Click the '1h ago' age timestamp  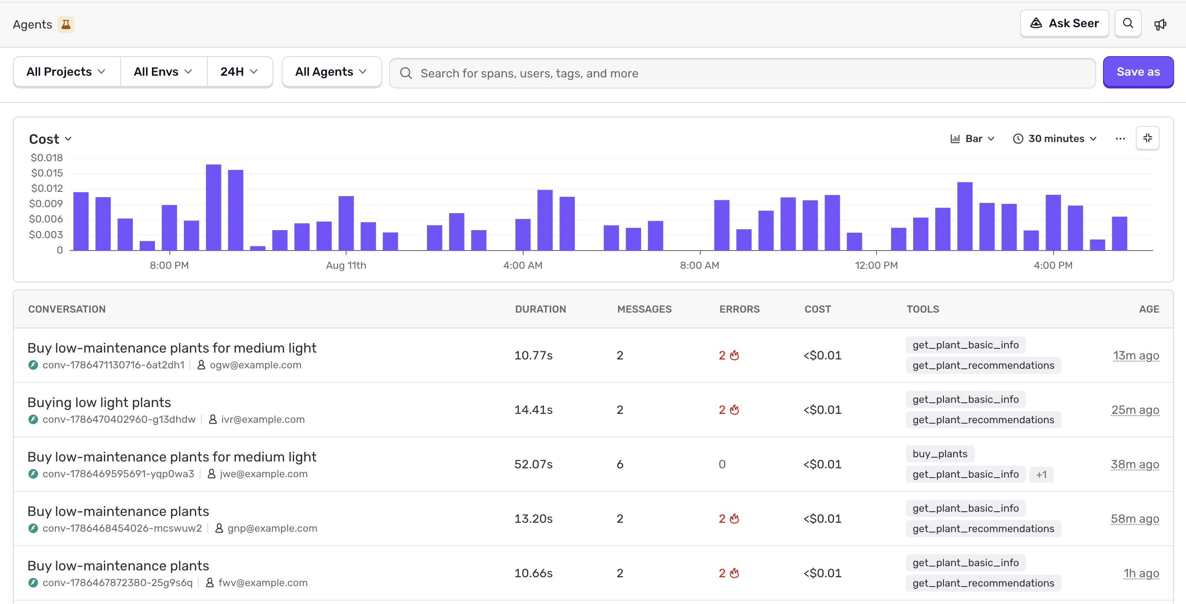[x=1141, y=573]
